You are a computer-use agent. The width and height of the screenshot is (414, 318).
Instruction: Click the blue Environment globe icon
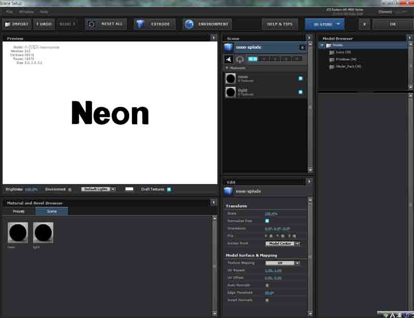coord(189,24)
